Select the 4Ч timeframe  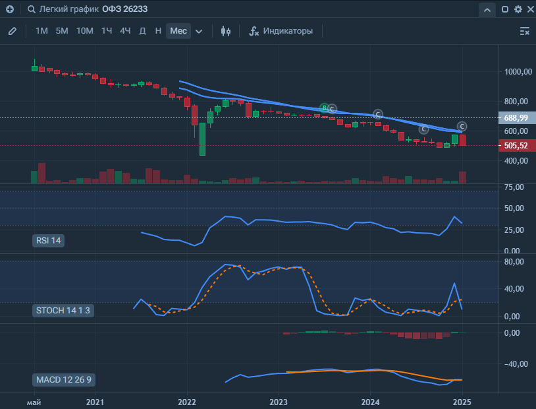125,31
